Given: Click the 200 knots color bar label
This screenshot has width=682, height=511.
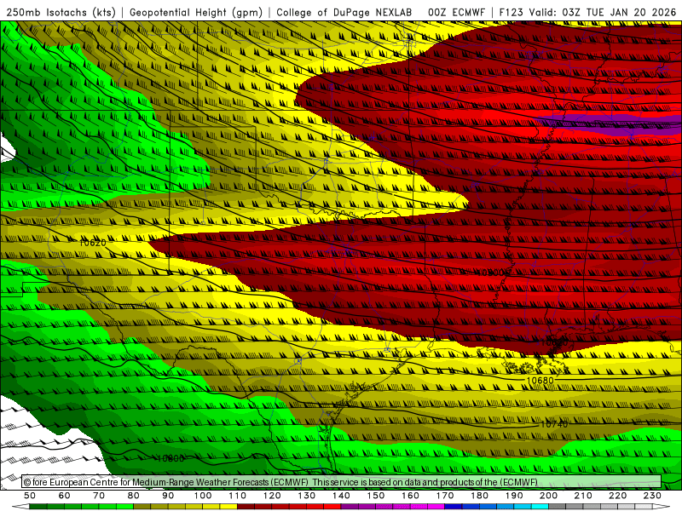Looking at the screenshot, I should [x=548, y=496].
